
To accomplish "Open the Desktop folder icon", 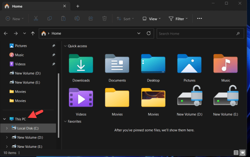I will point(153,63).
